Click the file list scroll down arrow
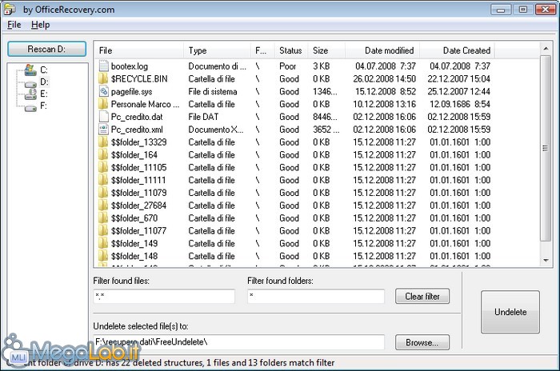This screenshot has width=560, height=371. click(x=546, y=261)
